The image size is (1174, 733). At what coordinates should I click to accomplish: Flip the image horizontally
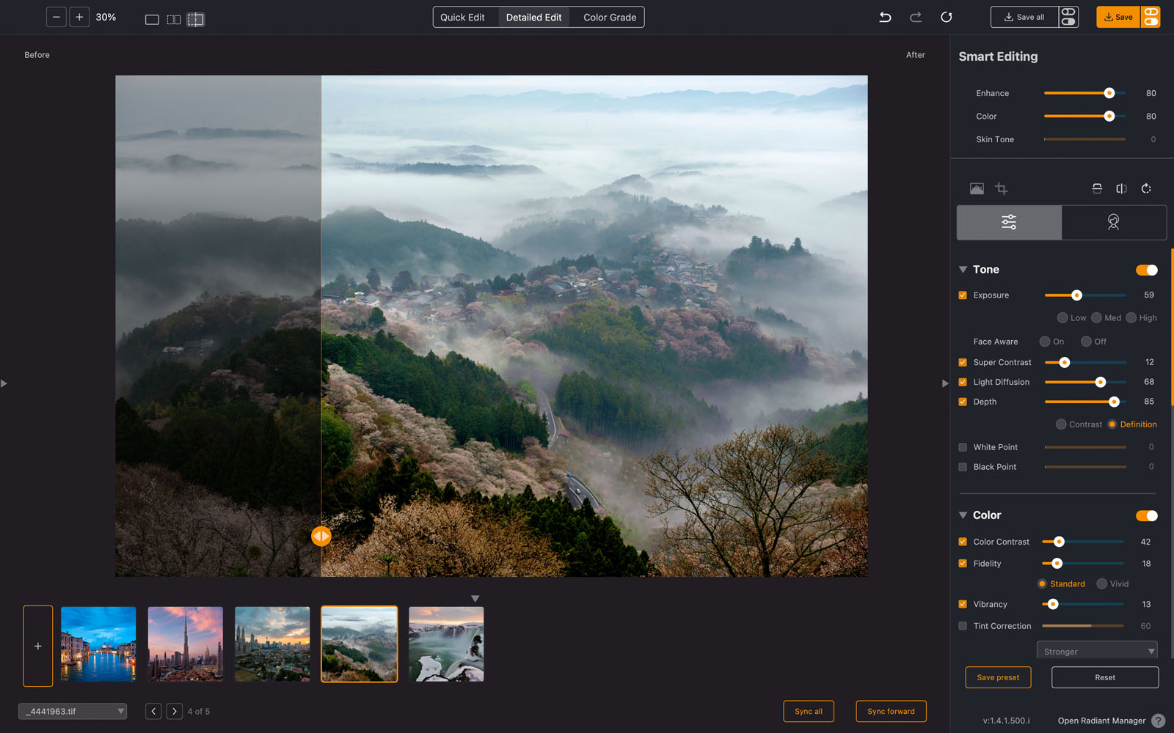(1121, 188)
